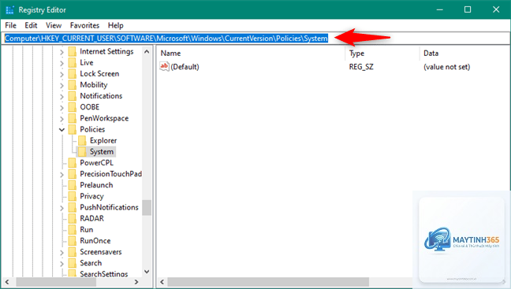The width and height of the screenshot is (511, 289).
Task: Select the Explorer key label
Action: click(x=103, y=141)
